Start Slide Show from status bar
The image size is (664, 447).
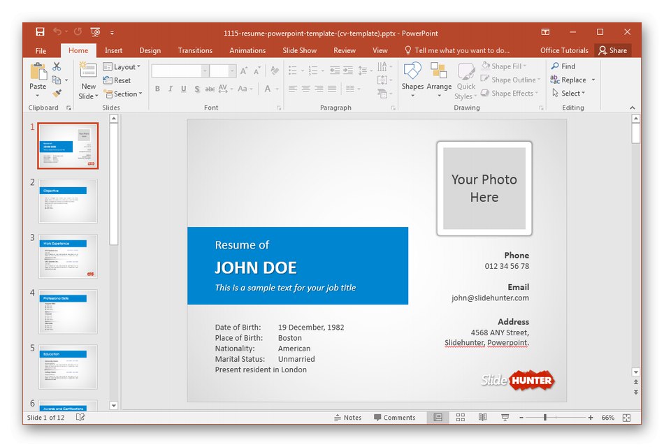[505, 418]
